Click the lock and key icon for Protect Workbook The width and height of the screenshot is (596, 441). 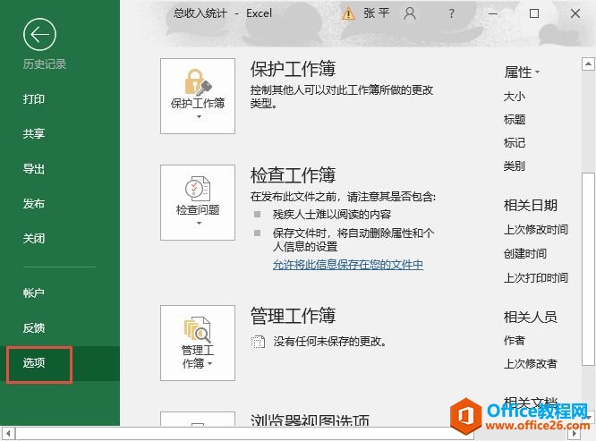click(198, 82)
